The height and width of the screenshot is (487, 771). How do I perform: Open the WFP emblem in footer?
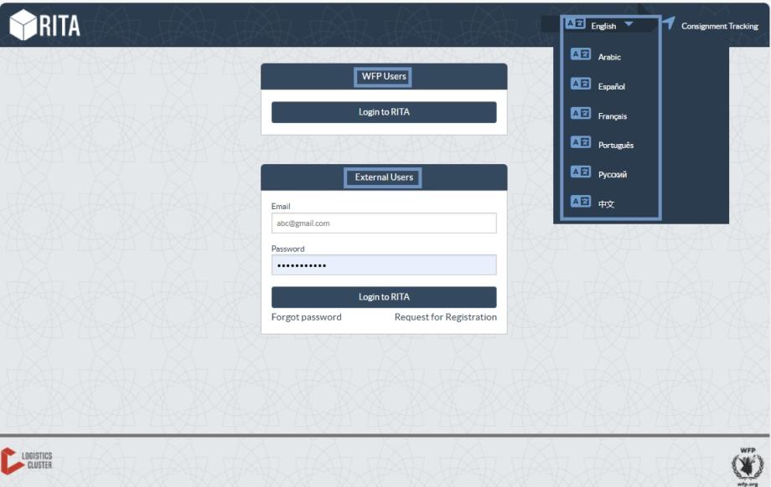pyautogui.click(x=748, y=465)
